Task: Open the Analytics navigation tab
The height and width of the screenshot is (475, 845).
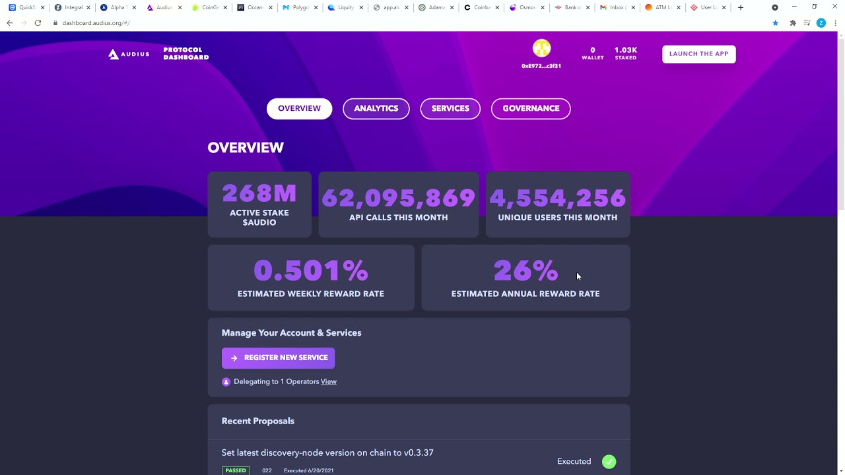Action: (x=376, y=109)
